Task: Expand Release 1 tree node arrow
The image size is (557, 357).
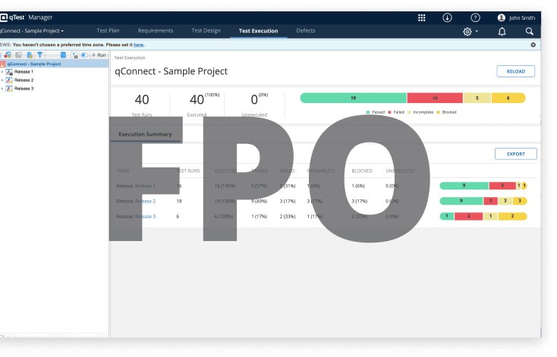Action: (2, 72)
